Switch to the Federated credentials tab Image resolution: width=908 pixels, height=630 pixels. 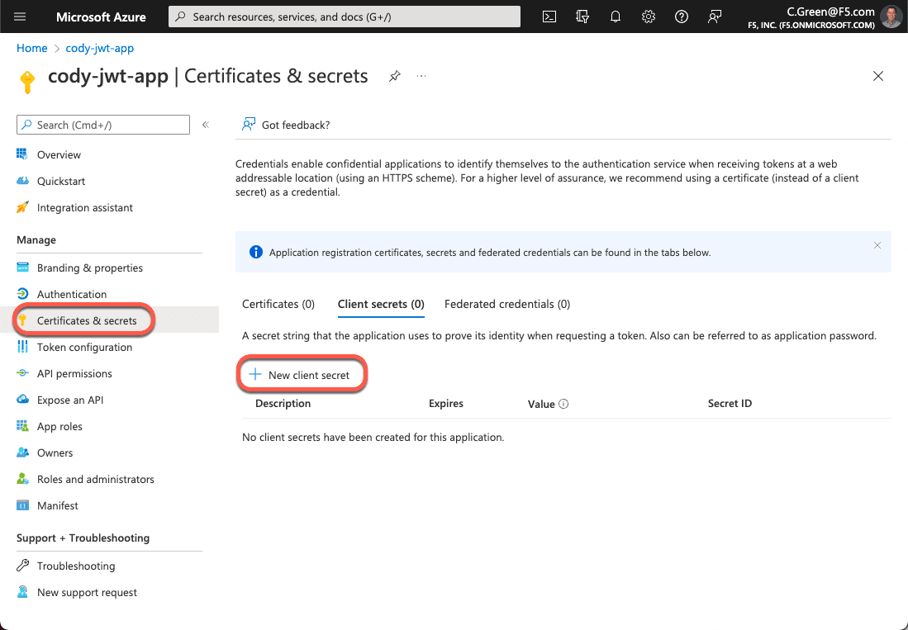[507, 304]
